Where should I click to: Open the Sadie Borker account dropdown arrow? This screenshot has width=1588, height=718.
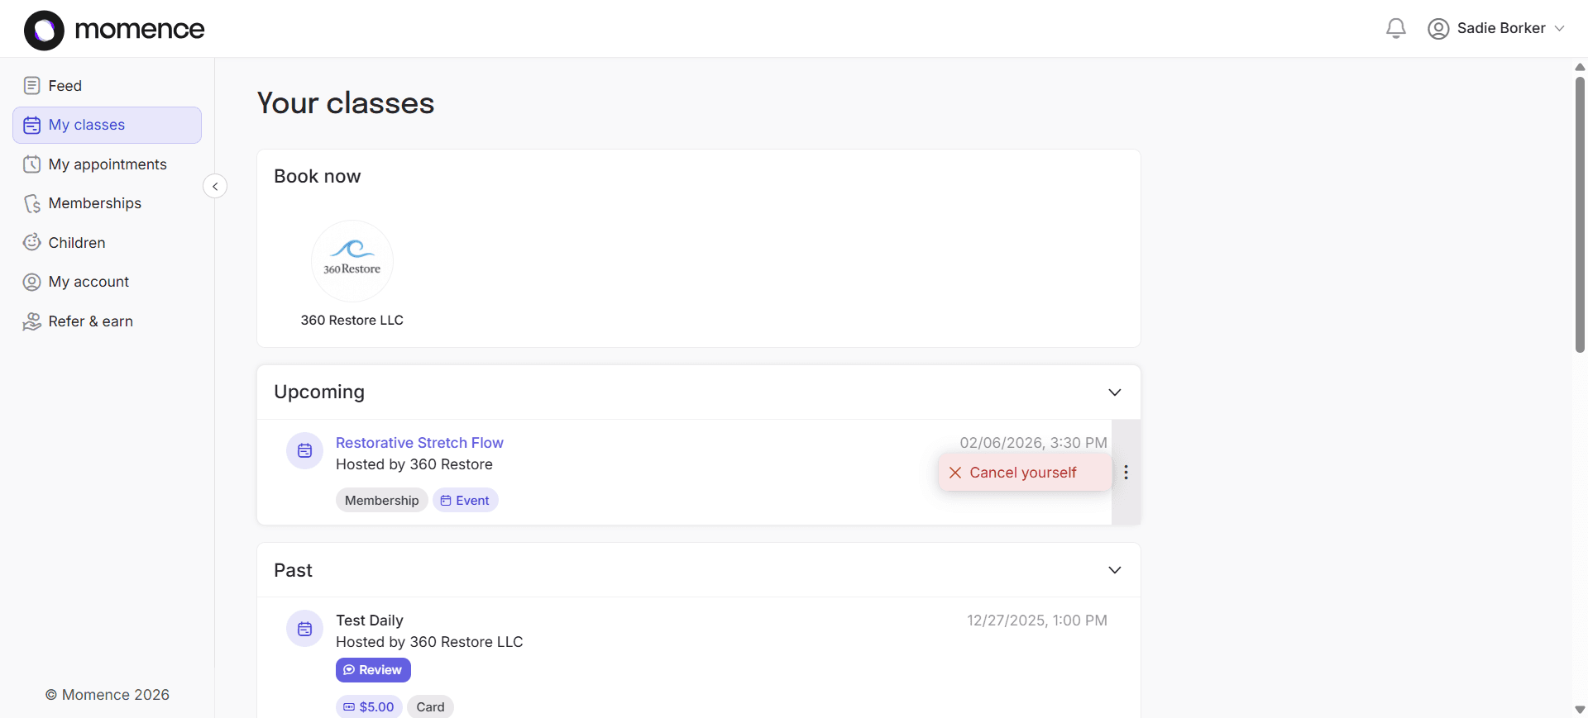click(x=1560, y=28)
